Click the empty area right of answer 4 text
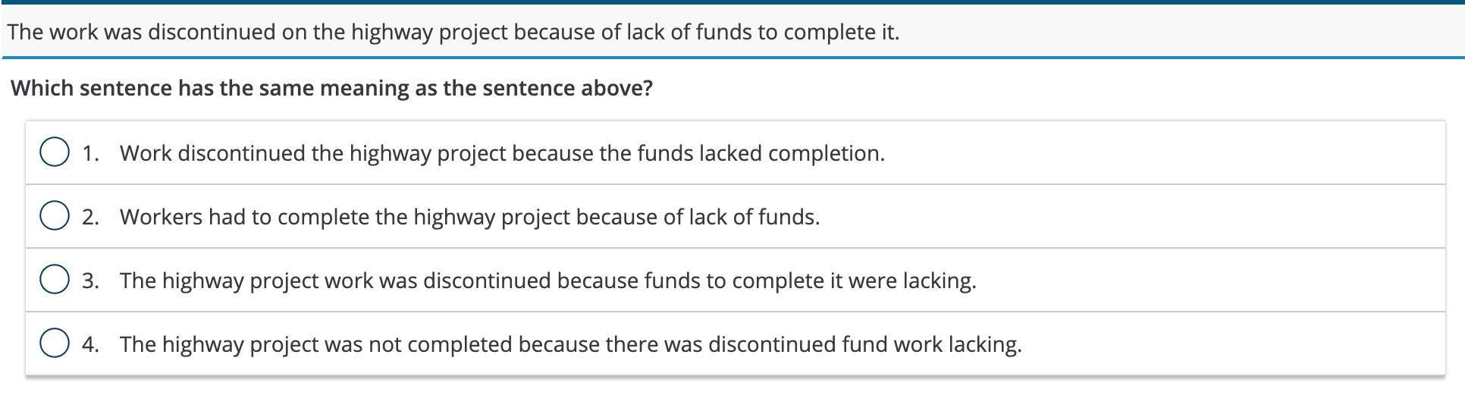 (x=1233, y=344)
